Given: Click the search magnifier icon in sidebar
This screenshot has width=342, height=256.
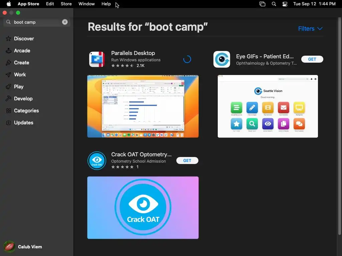Looking at the screenshot, I should tap(8, 22).
